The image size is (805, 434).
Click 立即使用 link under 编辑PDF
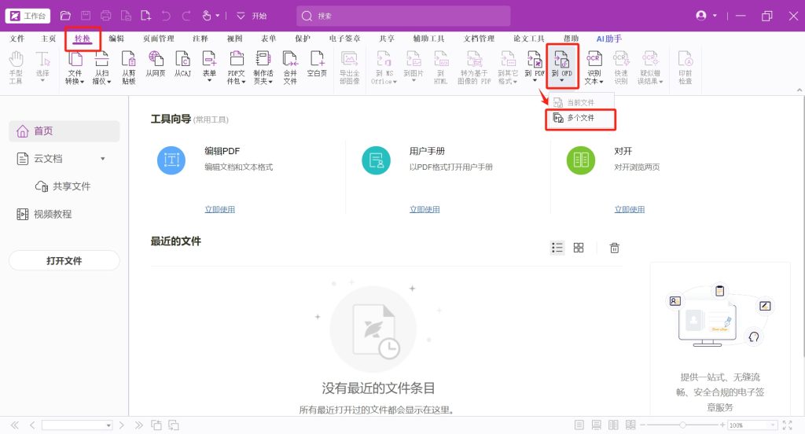tap(220, 209)
